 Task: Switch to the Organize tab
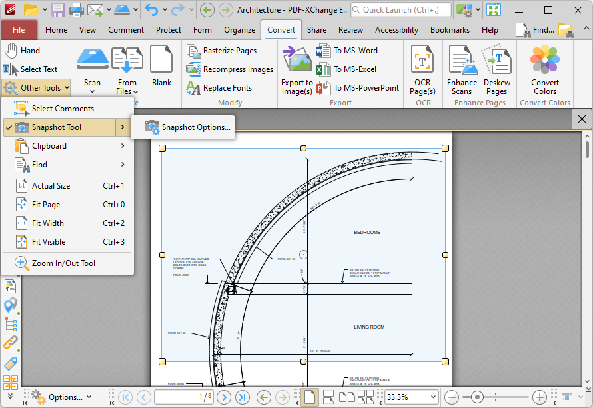click(x=239, y=30)
